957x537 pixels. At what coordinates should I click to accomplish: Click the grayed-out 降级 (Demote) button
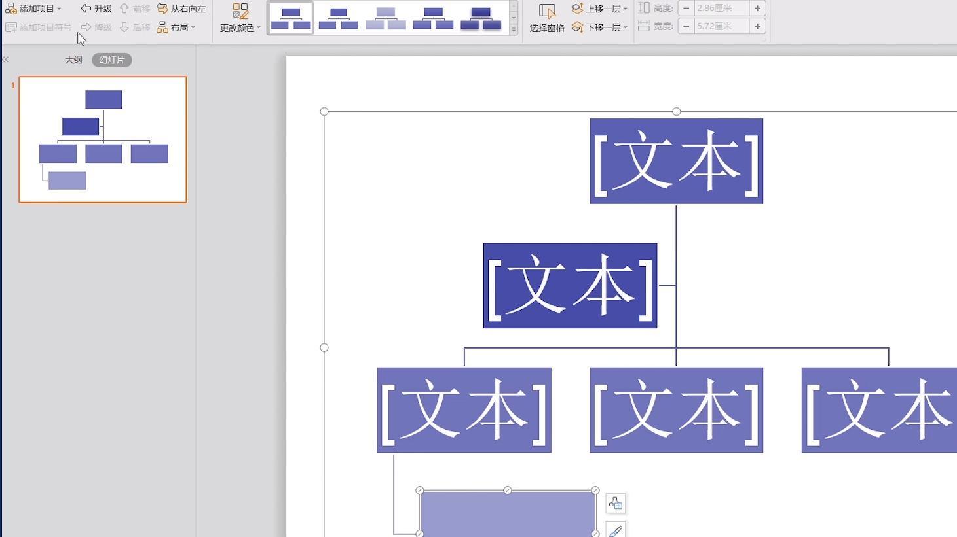click(96, 27)
